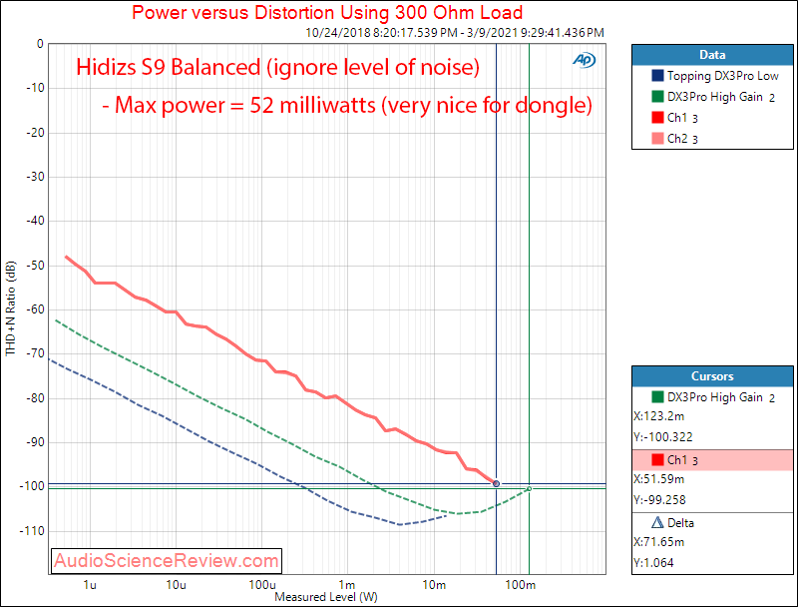Click the Measured Level (W) axis title
Viewport: 798px width, 607px height.
click(x=326, y=597)
